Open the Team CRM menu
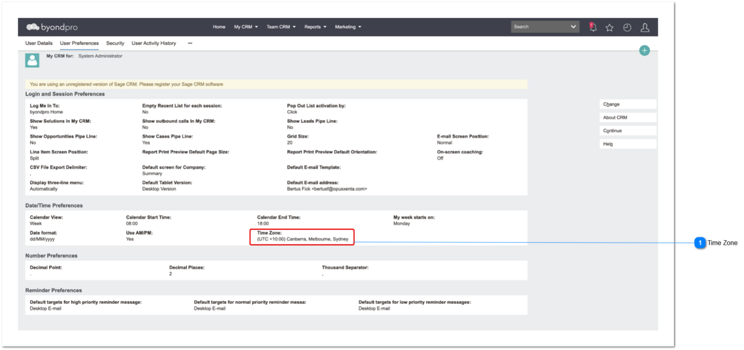This screenshot has width=744, height=350. (281, 27)
